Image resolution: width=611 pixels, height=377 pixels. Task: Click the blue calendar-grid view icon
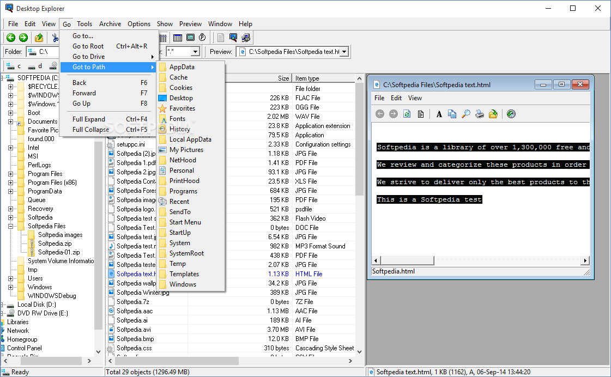[178, 38]
